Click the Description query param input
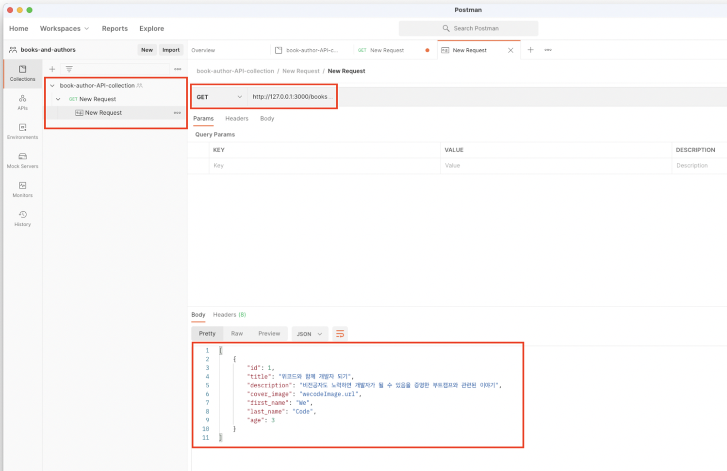This screenshot has width=727, height=471. pyautogui.click(x=700, y=165)
